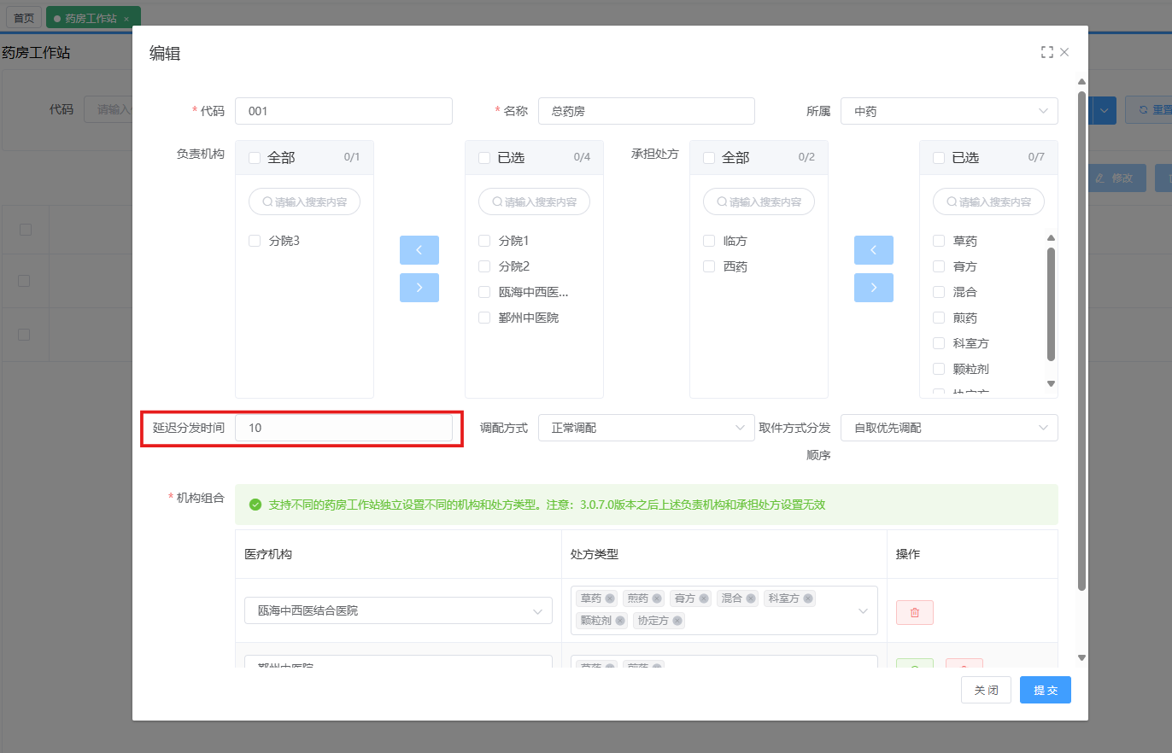Check the 分院3 checkbox

255,241
